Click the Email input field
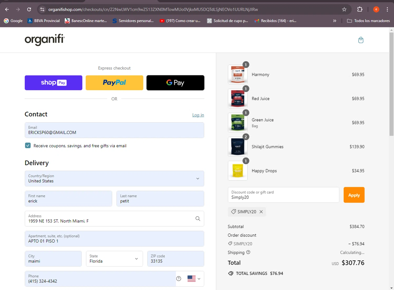This screenshot has width=394, height=290. pos(114,130)
